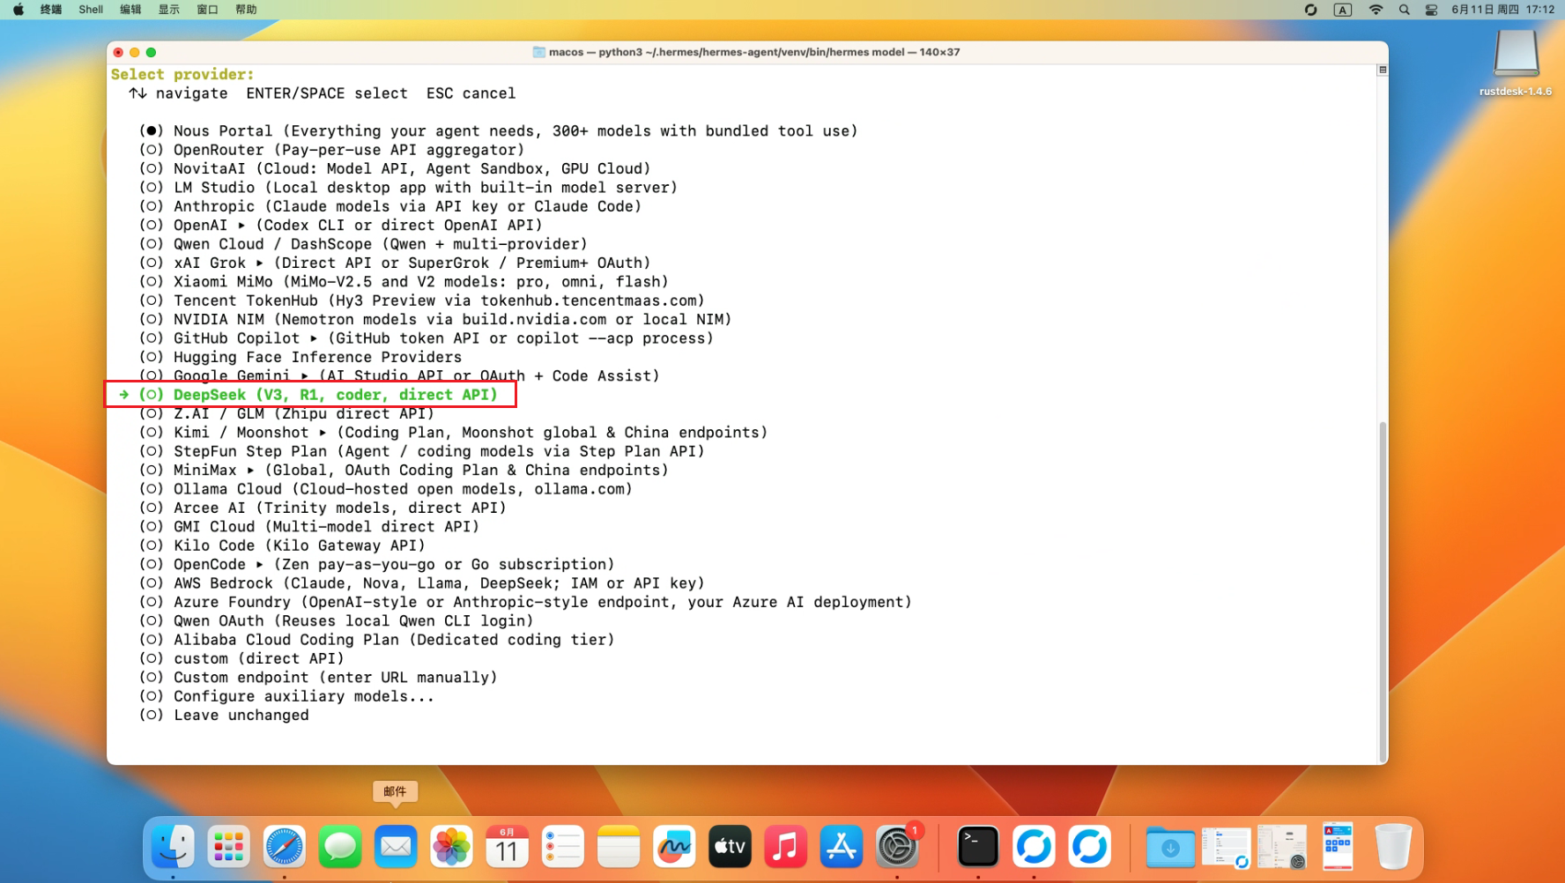Open the 窗口 menu
1565x883 pixels.
[x=208, y=10]
